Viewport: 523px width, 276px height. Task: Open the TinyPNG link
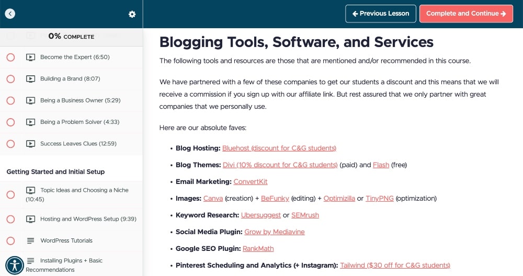click(x=380, y=198)
